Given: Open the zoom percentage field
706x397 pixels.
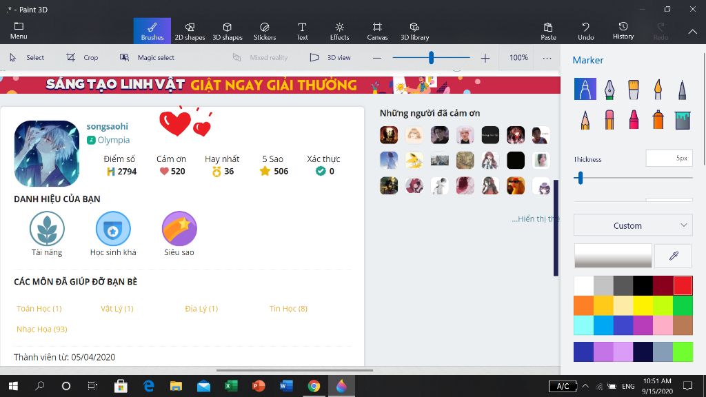Looking at the screenshot, I should click(518, 58).
